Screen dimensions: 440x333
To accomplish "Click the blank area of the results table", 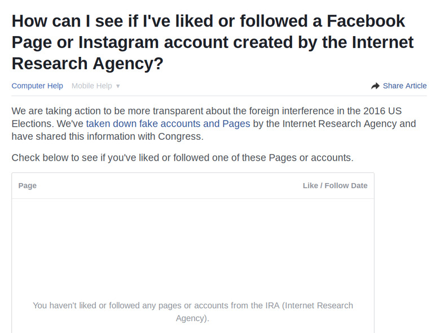I will tap(192, 248).
